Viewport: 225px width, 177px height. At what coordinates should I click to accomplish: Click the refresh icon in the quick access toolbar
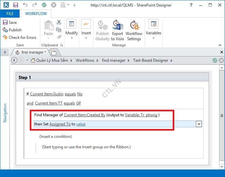coord(44,5)
